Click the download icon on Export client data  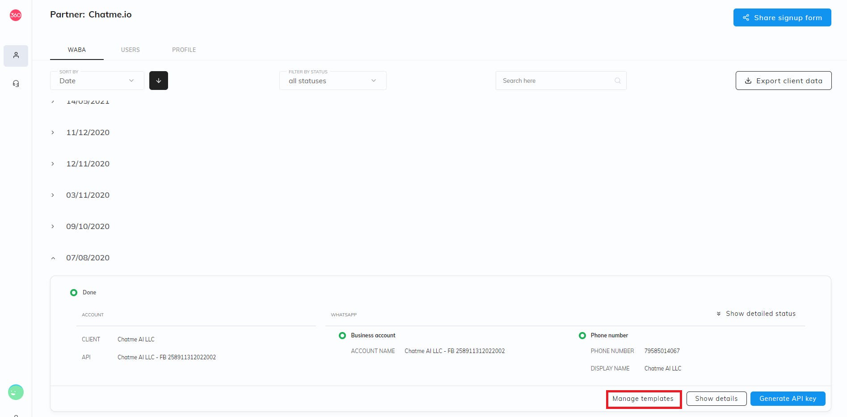pyautogui.click(x=748, y=81)
